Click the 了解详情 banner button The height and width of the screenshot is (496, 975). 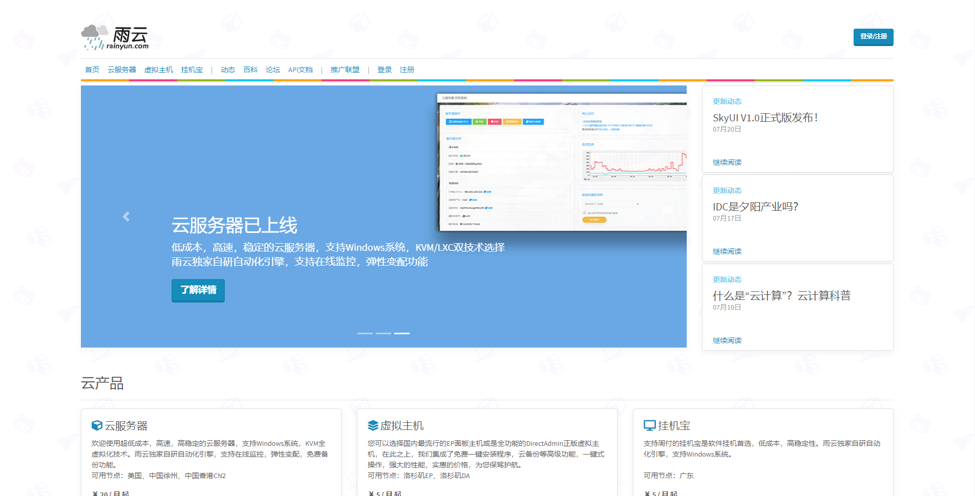198,290
